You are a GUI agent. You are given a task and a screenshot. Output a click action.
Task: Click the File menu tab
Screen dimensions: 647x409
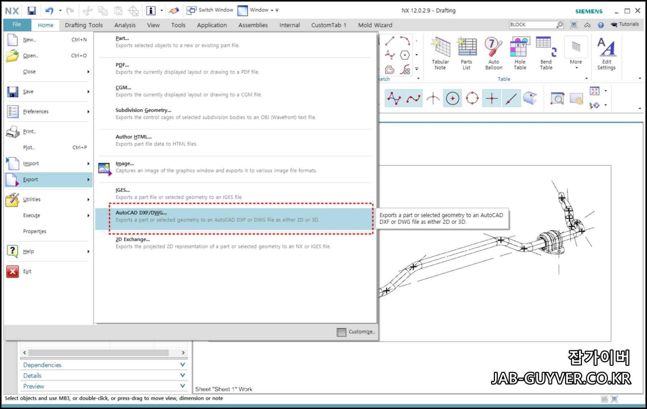point(17,25)
